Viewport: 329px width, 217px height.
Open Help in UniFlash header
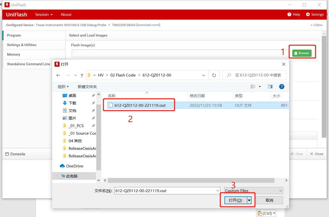click(294, 15)
